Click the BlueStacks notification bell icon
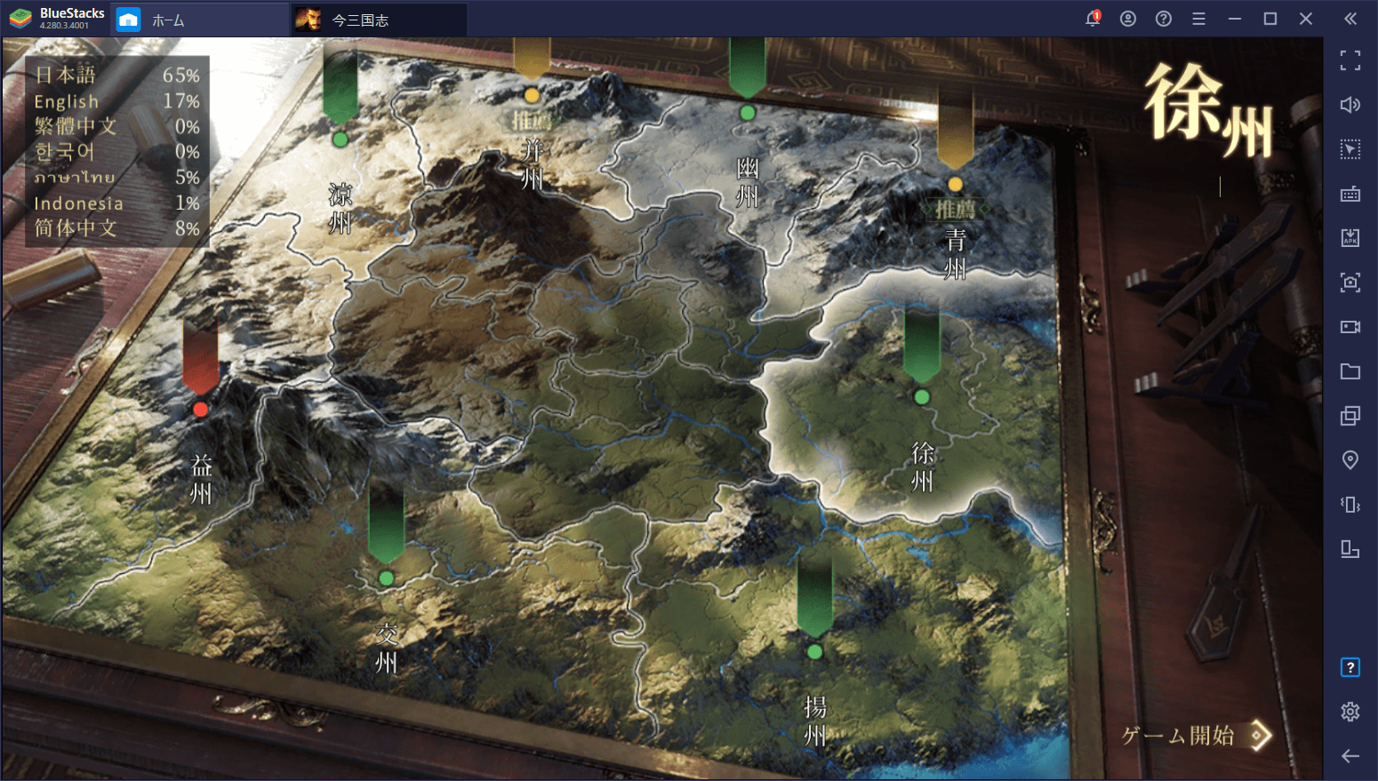Screen dimensions: 1378x781 [x=1093, y=19]
